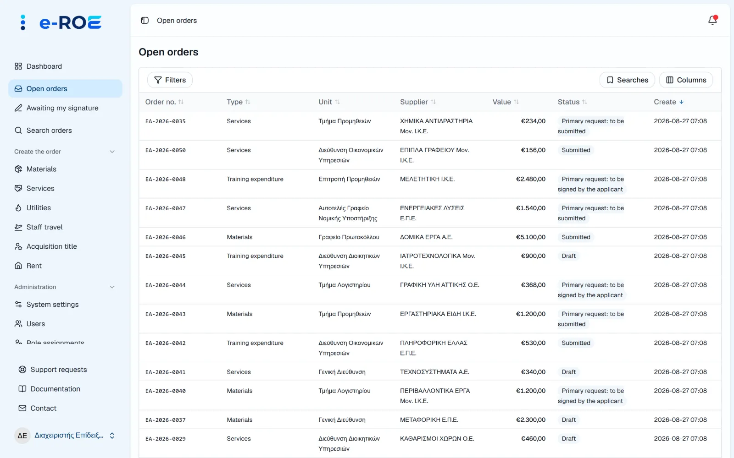Click the Users people icon

pos(18,324)
